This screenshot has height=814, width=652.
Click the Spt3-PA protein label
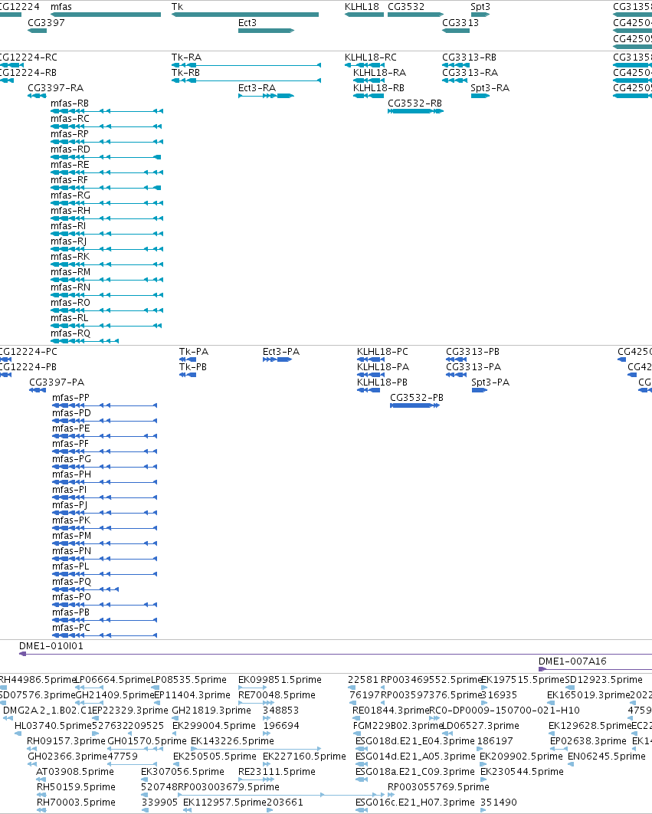pyautogui.click(x=490, y=382)
